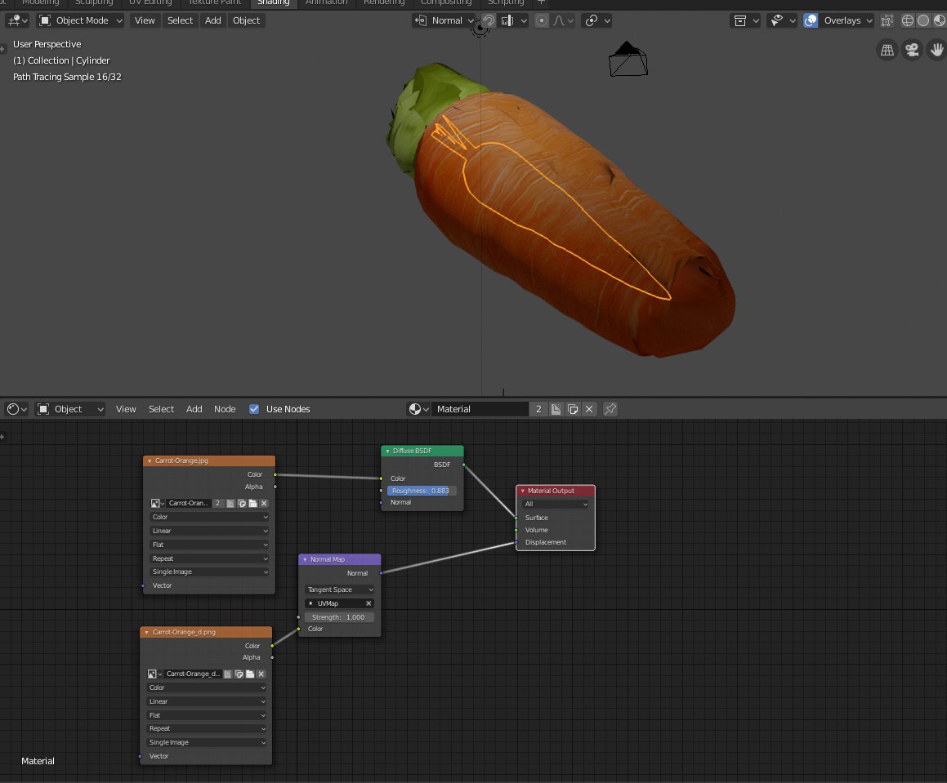Open the Object Mode dropdown
947x783 pixels.
tap(79, 20)
